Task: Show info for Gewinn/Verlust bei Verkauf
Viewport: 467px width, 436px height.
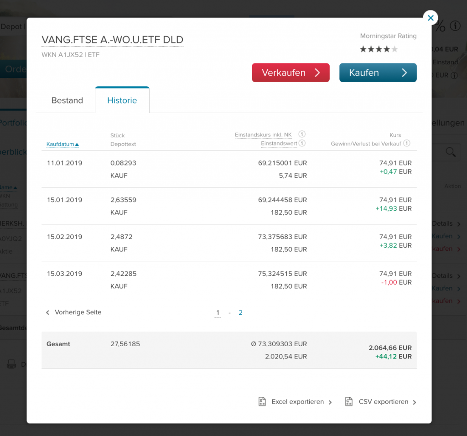Action: (407, 143)
